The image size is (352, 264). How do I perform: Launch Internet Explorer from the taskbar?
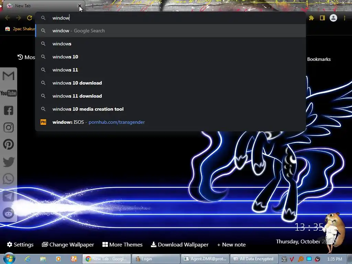(27, 259)
